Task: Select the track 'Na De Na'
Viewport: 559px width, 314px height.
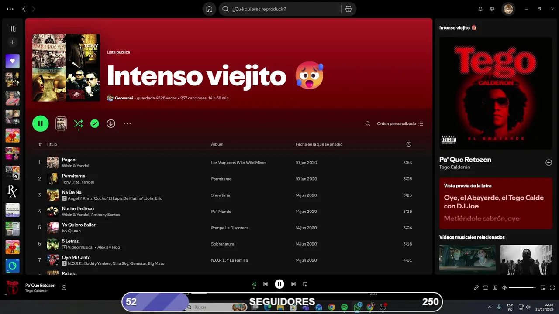Action: tap(72, 192)
